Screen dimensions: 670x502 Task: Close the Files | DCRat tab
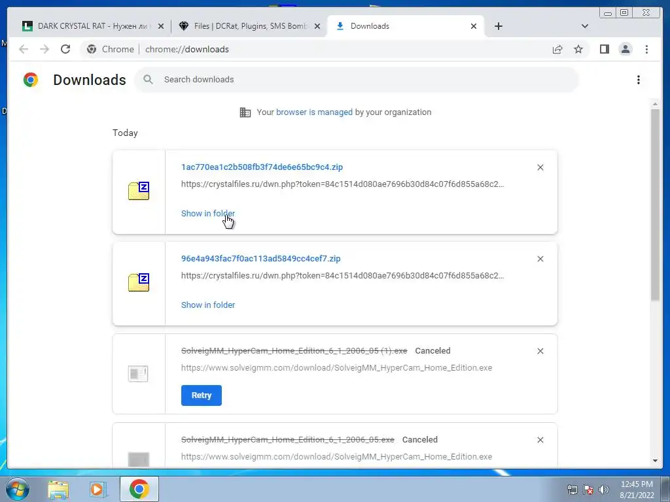(x=317, y=26)
